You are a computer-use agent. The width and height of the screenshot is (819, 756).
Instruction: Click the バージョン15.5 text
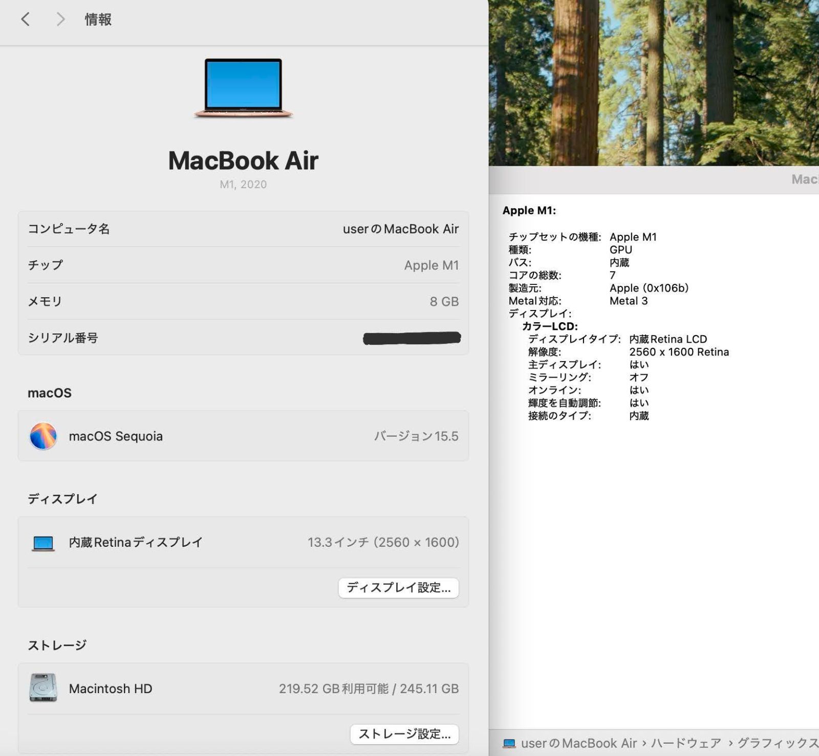(416, 436)
